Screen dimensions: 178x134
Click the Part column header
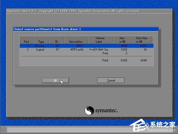pos(26,40)
